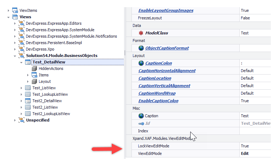Viewport: 278px width, 166px height.
Task: Click the key icon beside Id
Action: [141, 123]
